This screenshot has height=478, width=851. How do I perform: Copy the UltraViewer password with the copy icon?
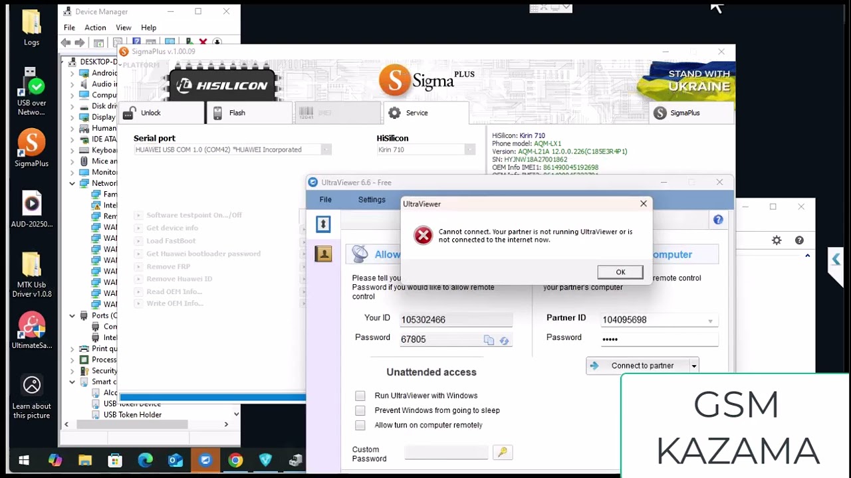pos(489,340)
